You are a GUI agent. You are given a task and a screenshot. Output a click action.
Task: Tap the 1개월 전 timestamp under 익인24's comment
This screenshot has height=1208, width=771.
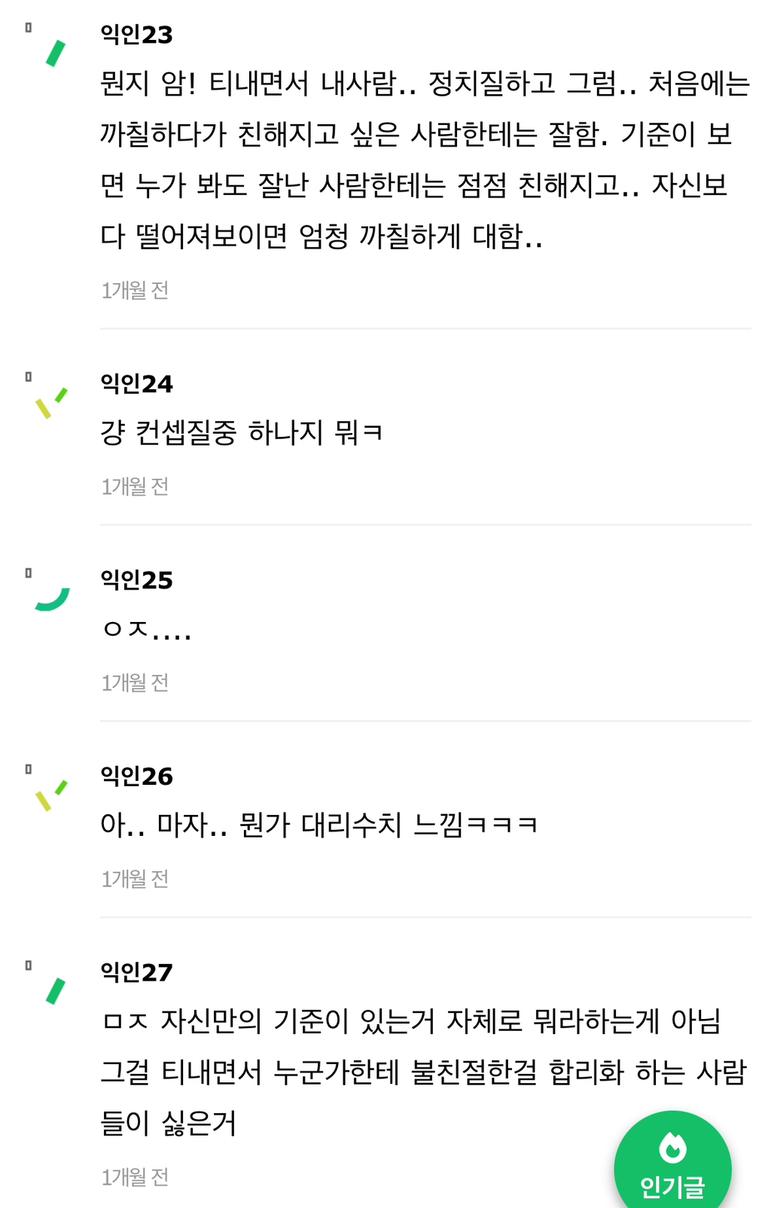[135, 487]
